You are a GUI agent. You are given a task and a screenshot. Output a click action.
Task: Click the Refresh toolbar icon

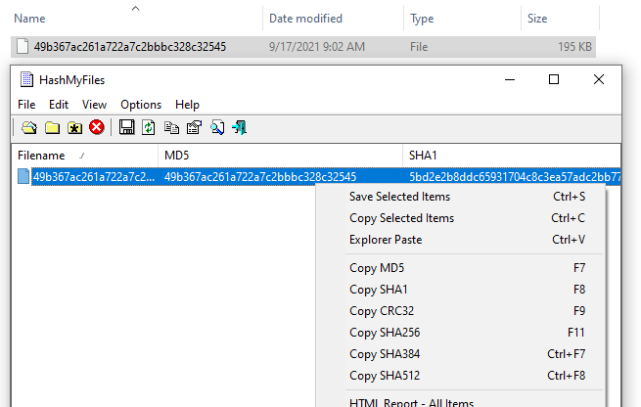pyautogui.click(x=148, y=127)
